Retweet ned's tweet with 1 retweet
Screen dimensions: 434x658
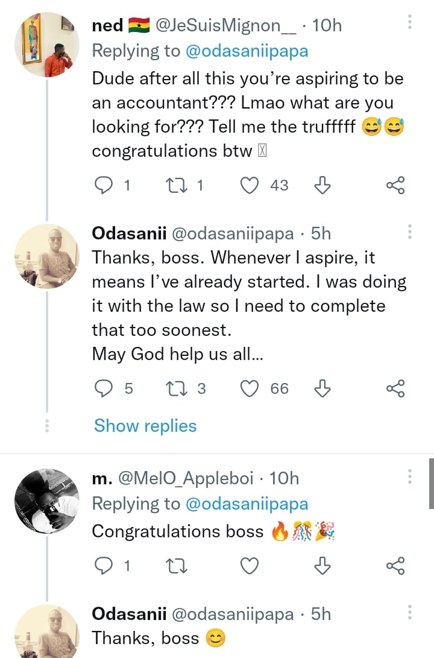[x=175, y=185]
